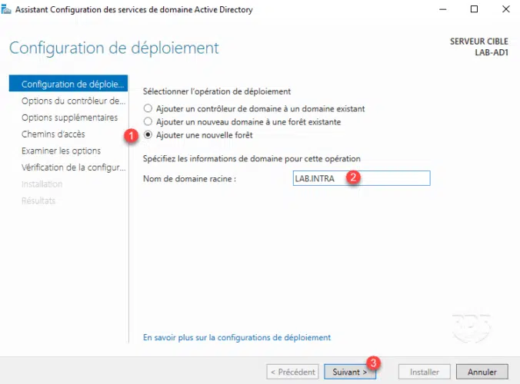Screen dimensions: 520x384
Task: Click 'Sélectionner l'opération de déploiement' text
Action: click(x=217, y=91)
